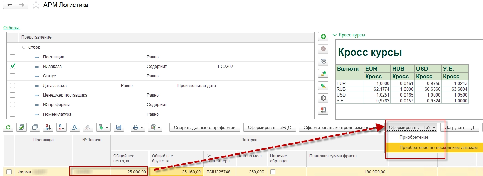The width and height of the screenshot is (483, 176).
Task: Click Сверить данные с проформой button
Action: coord(205,127)
